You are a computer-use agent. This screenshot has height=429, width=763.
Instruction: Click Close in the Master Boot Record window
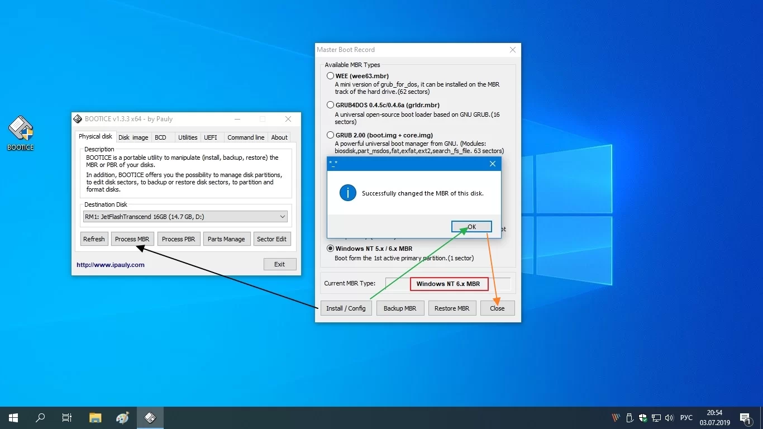pos(497,308)
